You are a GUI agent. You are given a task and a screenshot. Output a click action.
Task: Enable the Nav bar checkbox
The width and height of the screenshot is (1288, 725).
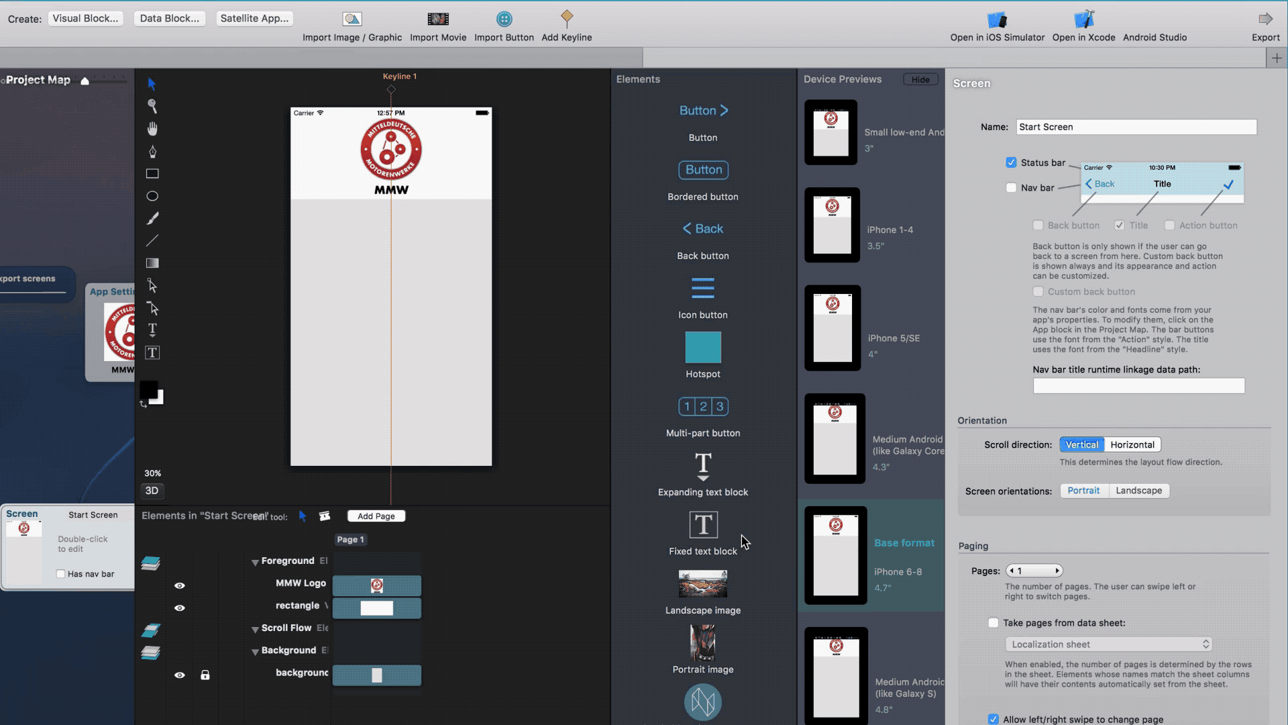point(1012,187)
